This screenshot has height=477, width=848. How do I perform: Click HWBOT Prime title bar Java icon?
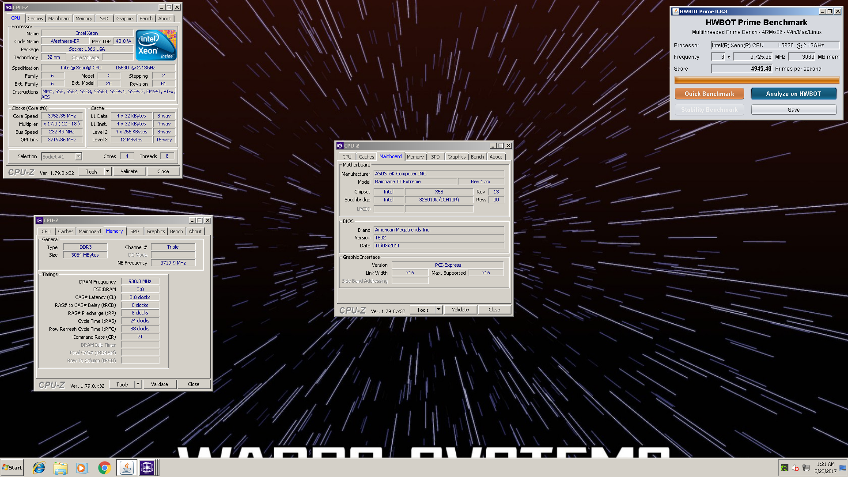676,11
